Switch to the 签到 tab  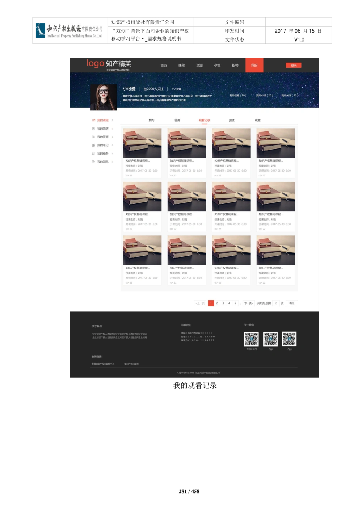[177, 120]
